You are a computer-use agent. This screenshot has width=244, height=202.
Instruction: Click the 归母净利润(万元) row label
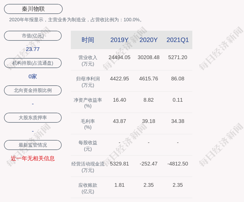click(x=88, y=82)
